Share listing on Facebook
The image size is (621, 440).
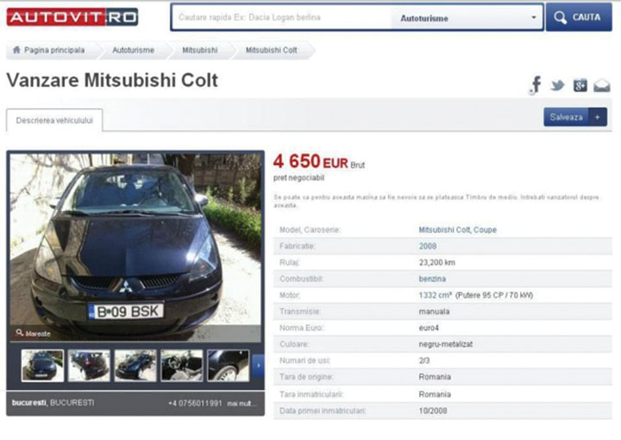[x=536, y=85]
